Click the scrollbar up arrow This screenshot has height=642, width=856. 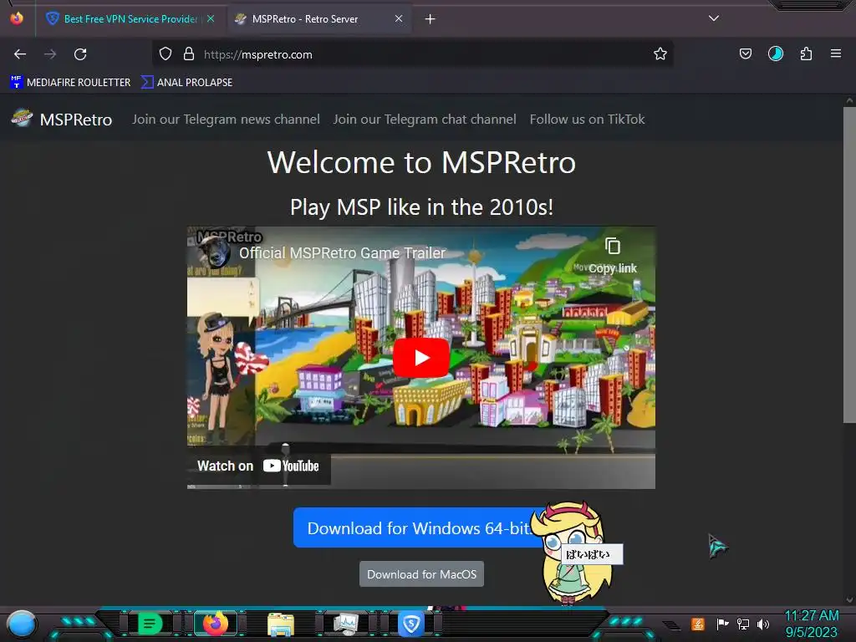pyautogui.click(x=849, y=100)
